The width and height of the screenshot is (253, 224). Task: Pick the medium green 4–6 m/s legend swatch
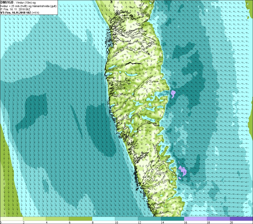[57, 219]
